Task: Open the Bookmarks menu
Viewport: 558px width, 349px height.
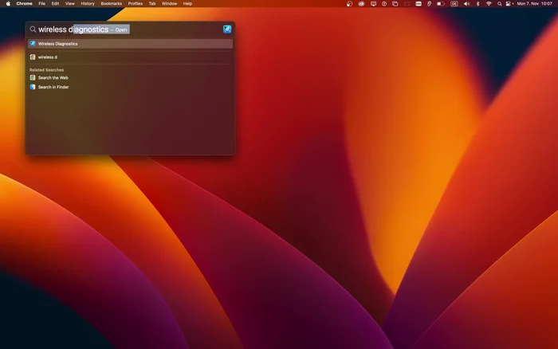Action: click(x=111, y=4)
